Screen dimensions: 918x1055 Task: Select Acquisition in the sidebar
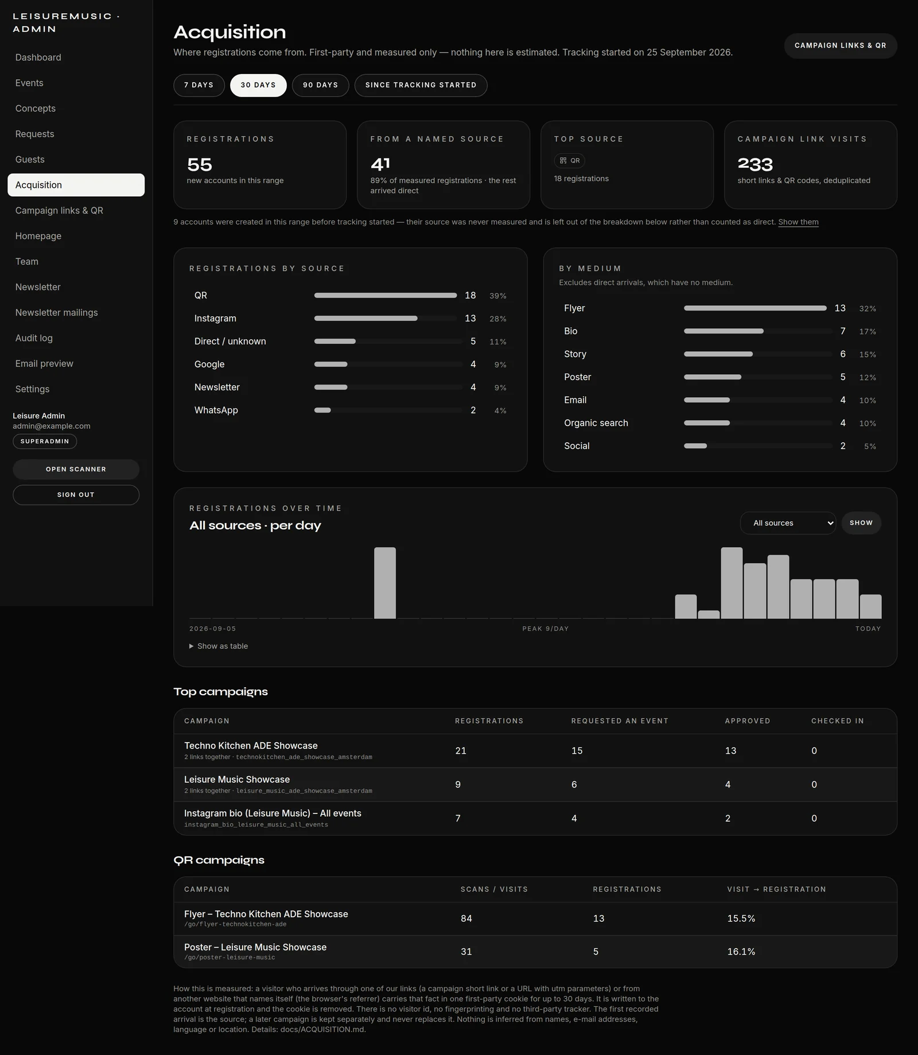76,185
